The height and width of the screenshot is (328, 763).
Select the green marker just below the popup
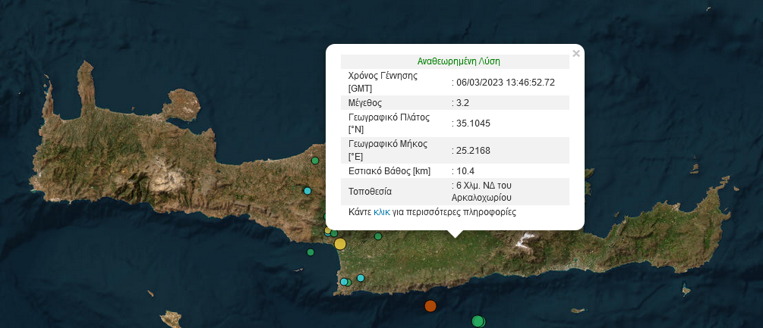point(377,236)
